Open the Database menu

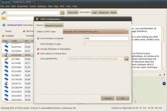pos(42,6)
